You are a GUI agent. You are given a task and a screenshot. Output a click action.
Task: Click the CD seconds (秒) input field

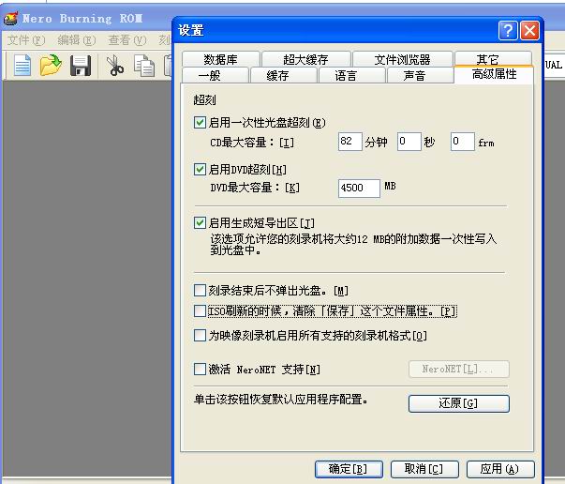[x=409, y=142]
